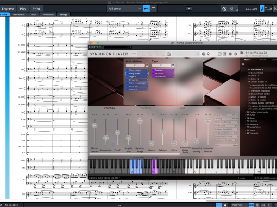Show tabs with the flag icon button
277x207 pixels.
[x=146, y=9]
